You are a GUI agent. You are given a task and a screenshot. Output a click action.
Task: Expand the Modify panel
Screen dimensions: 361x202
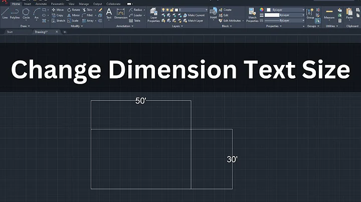[77, 26]
